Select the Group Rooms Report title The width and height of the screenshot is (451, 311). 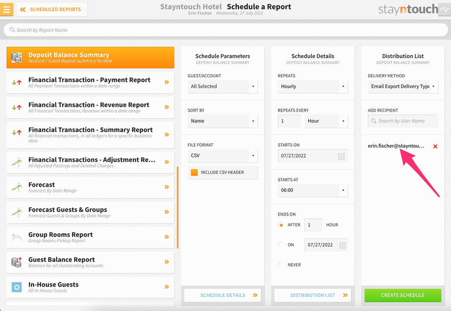60,234
